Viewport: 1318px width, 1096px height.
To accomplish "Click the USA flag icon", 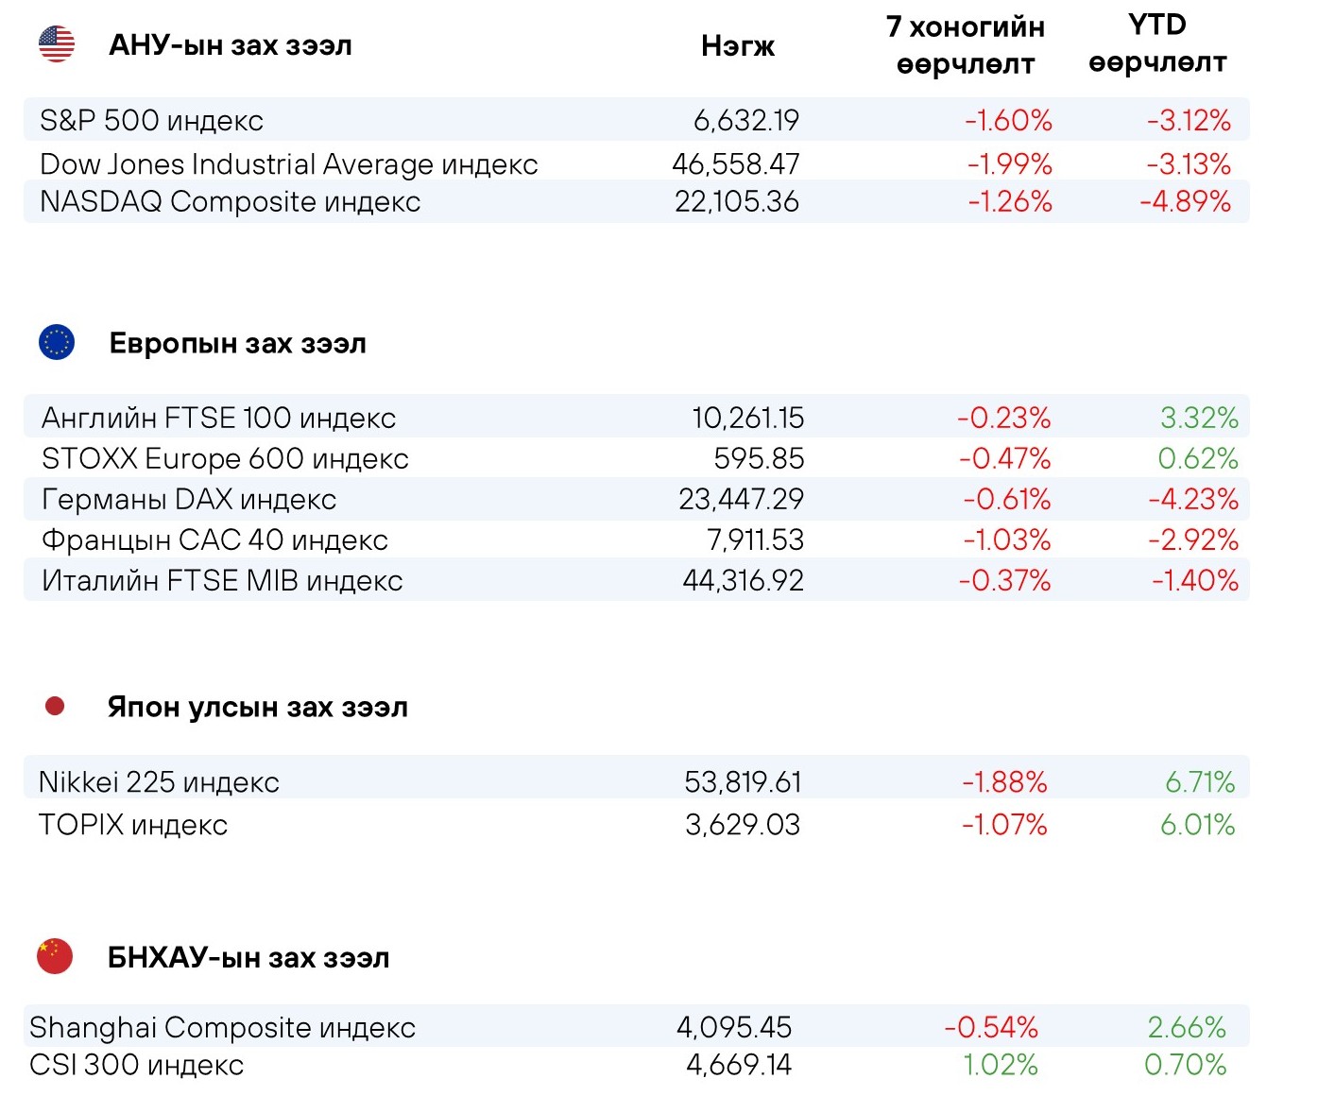I will [57, 44].
